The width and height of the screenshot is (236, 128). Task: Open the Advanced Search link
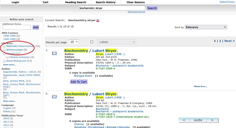click(x=136, y=12)
